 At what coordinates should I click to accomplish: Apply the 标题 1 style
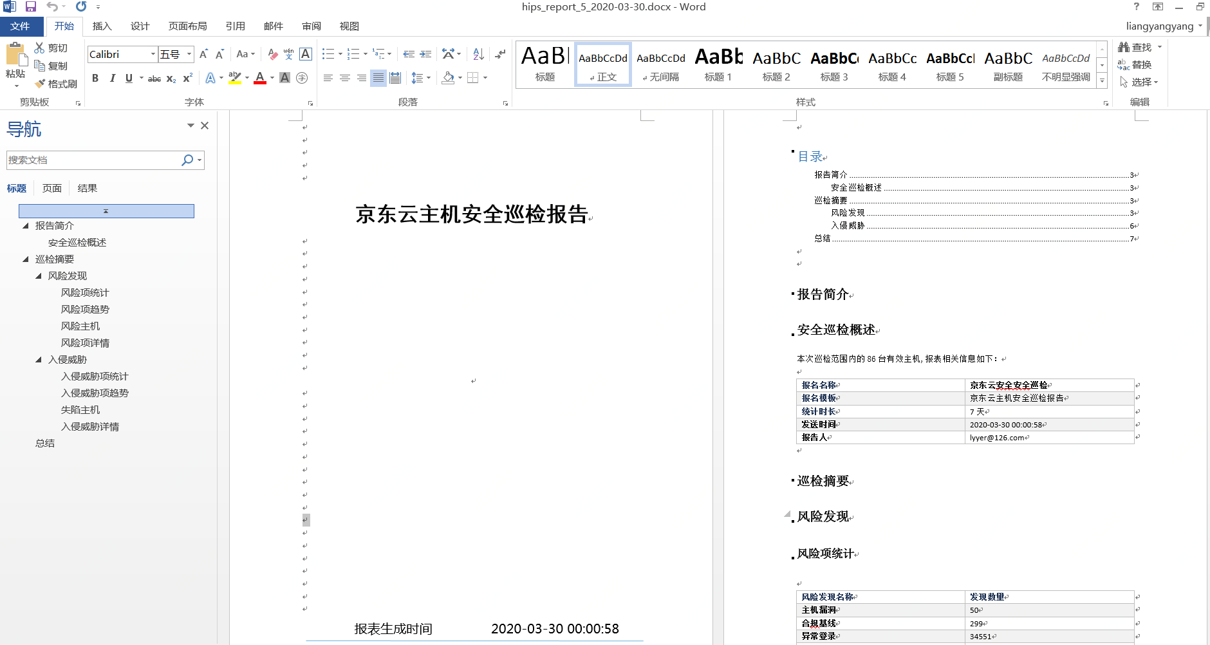[719, 64]
